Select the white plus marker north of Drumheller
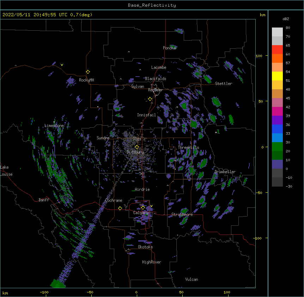This screenshot has height=297, width=304. (216, 132)
